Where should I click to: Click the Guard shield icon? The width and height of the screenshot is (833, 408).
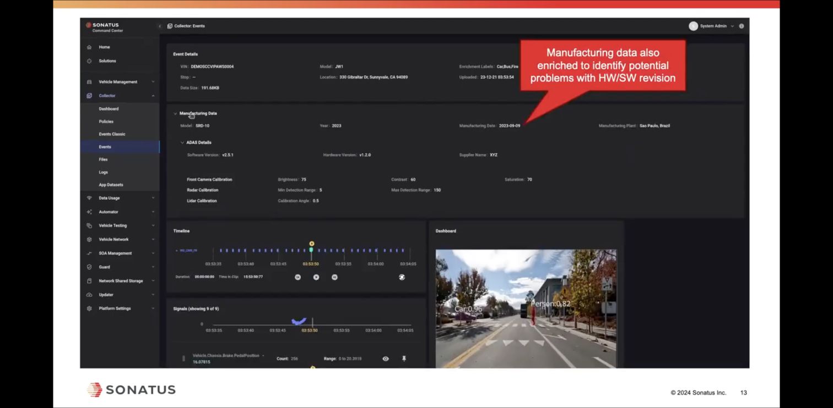coord(89,267)
